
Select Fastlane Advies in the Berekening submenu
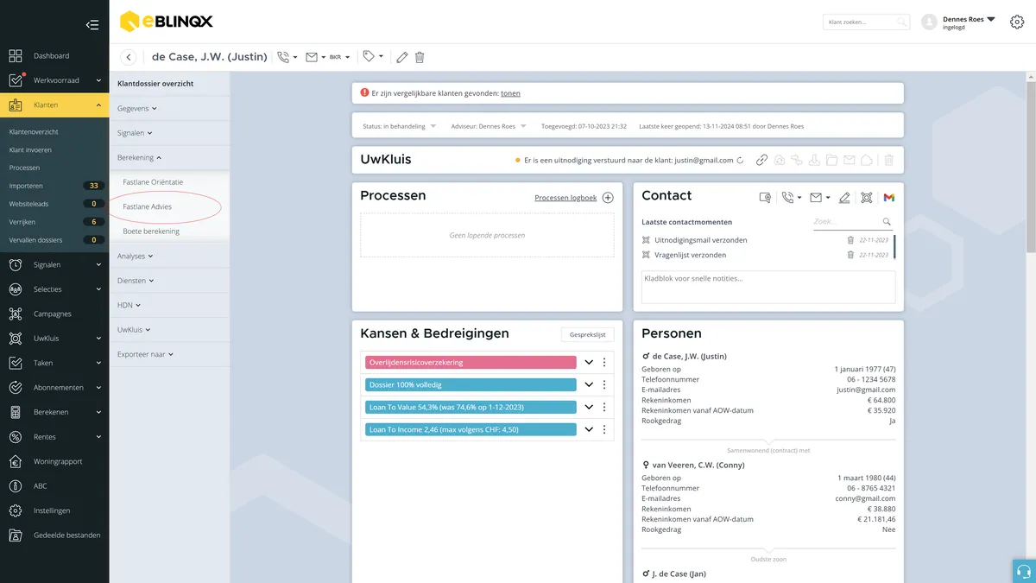point(148,207)
